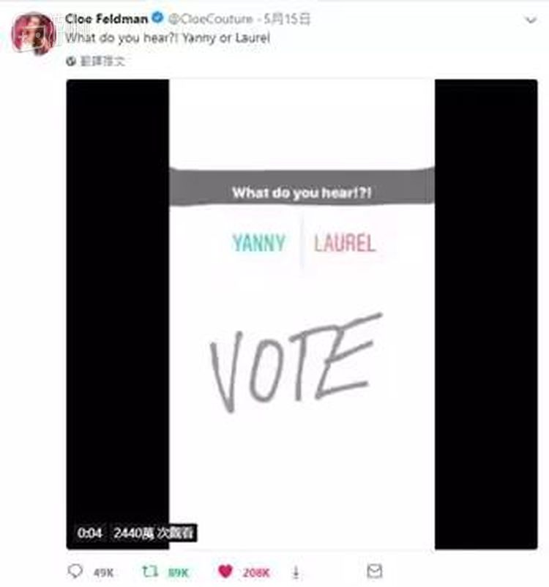The image size is (549, 587).
Task: Click the translate tweet text link
Action: coord(102,61)
